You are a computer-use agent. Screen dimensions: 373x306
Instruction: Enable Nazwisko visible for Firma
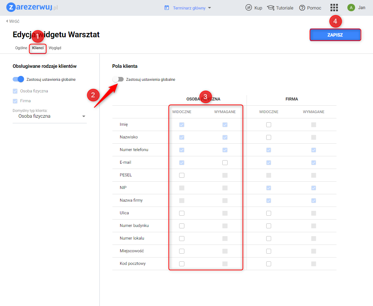pyautogui.click(x=269, y=137)
